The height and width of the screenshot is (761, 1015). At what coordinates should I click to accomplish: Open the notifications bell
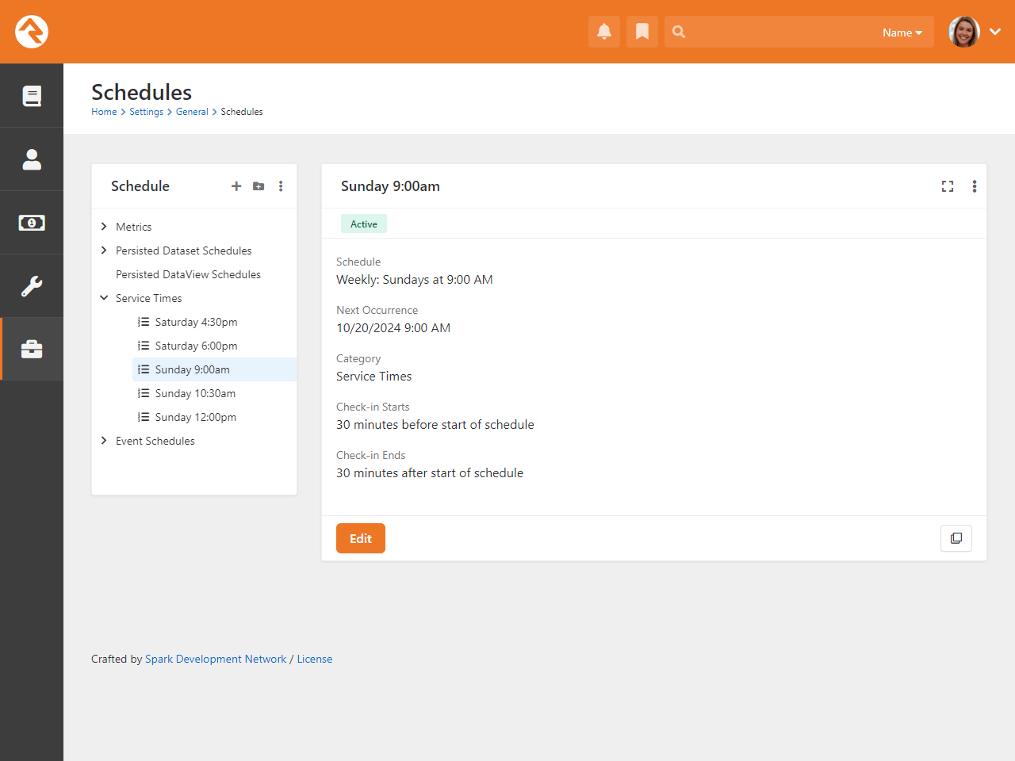point(604,32)
